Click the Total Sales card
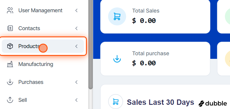230x109 pixels. coord(155,16)
